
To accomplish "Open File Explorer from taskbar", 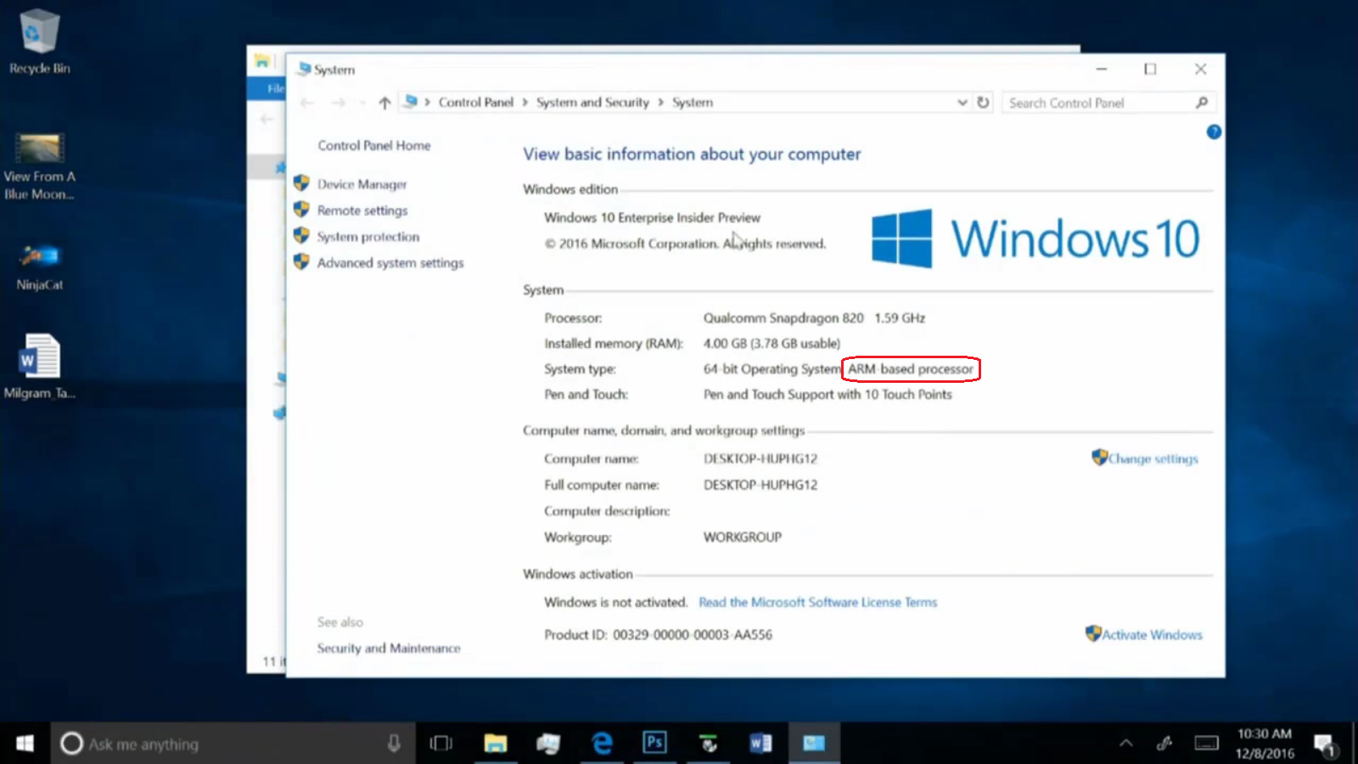I will click(495, 744).
